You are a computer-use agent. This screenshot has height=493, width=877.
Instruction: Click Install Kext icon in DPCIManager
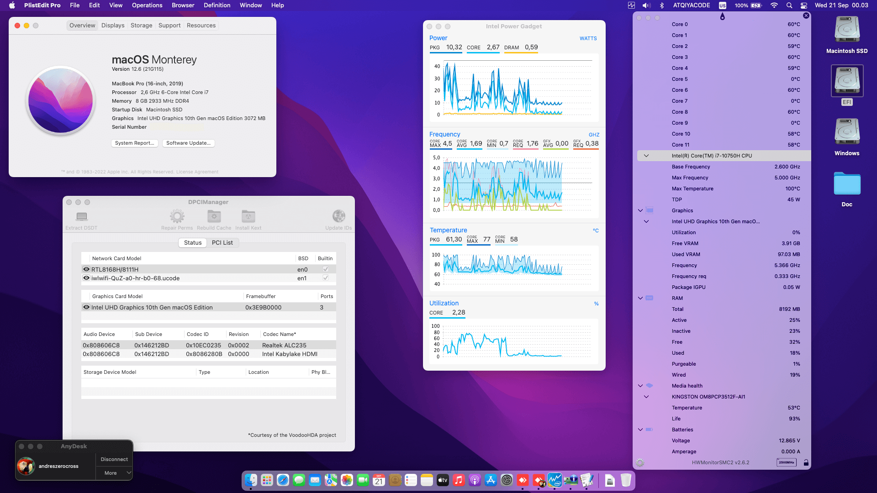point(248,216)
